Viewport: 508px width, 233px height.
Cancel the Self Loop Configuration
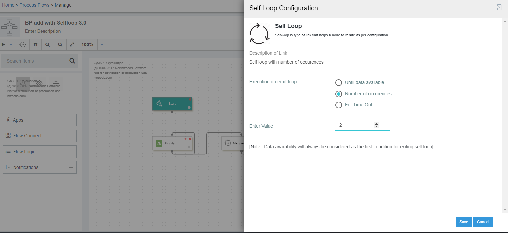click(x=483, y=222)
